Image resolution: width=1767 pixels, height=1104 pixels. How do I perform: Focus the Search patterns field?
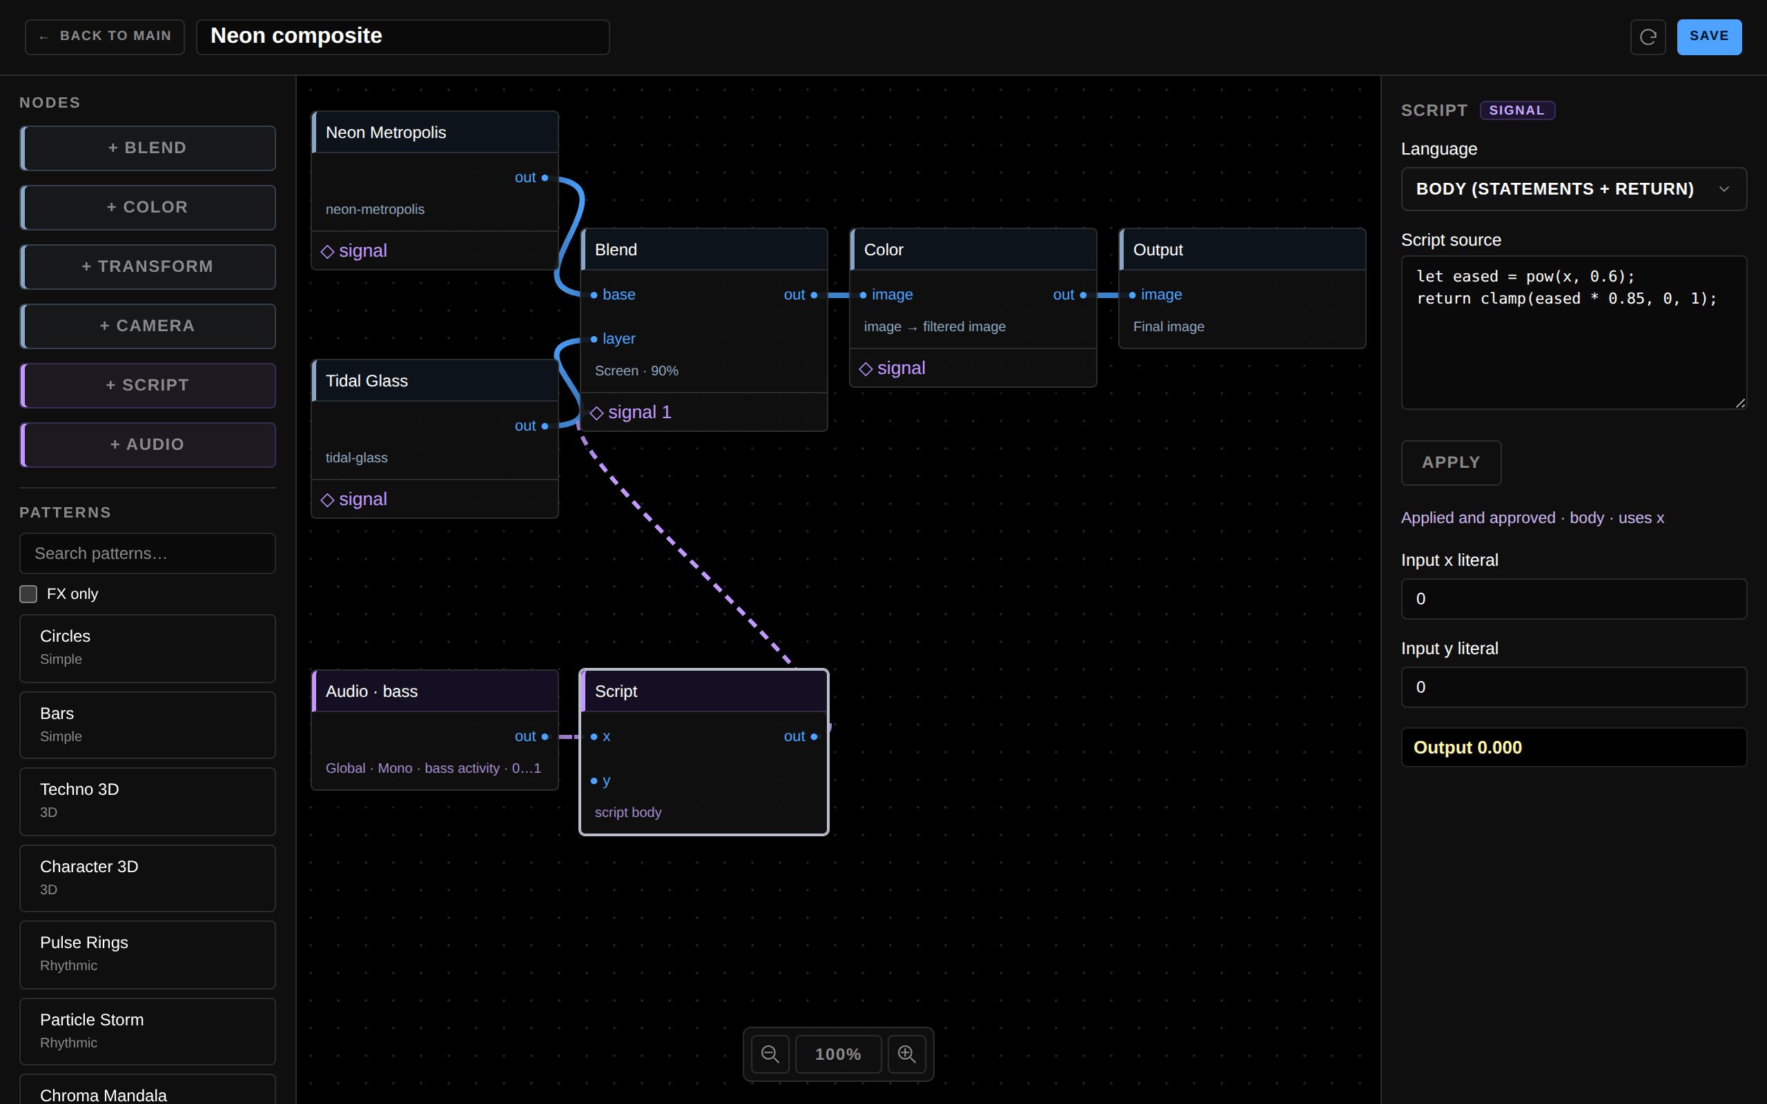click(148, 553)
